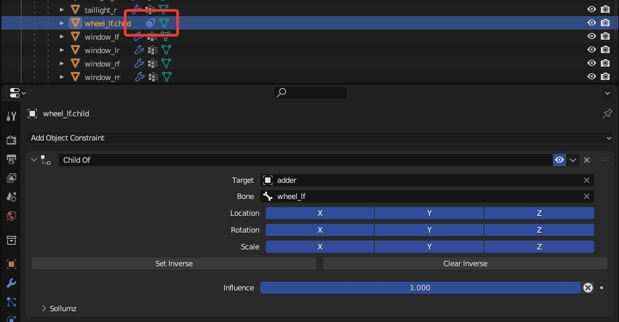The image size is (619, 322).
Task: Open the Modifiers wrench tab
Action: [11, 283]
